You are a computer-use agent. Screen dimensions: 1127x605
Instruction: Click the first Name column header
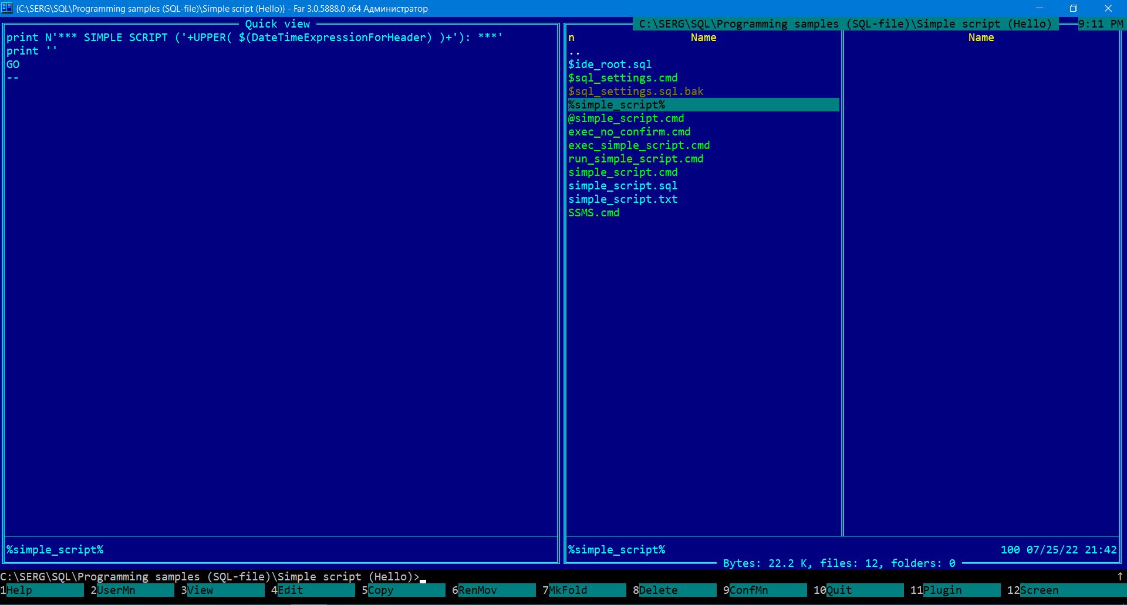[x=703, y=38]
